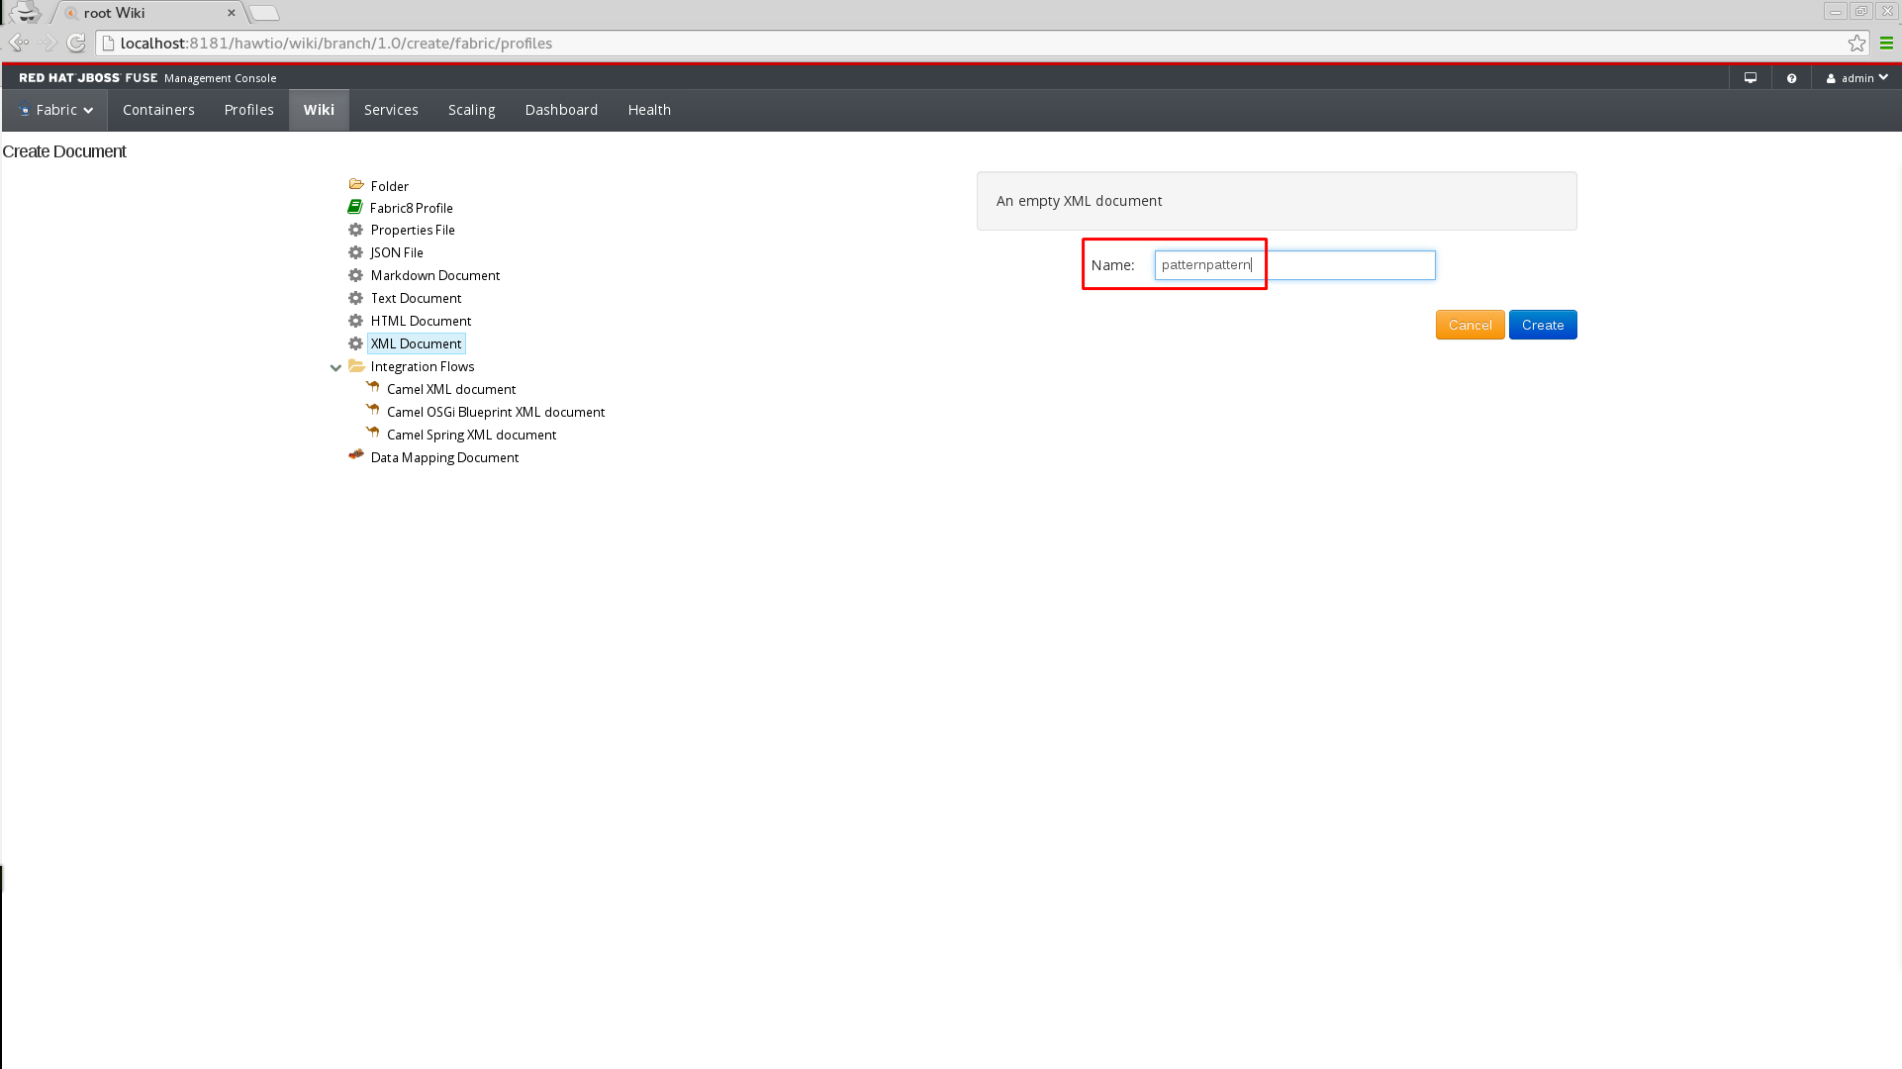Click the monitor icon in top bar
Image resolution: width=1902 pixels, height=1069 pixels.
coord(1751,78)
